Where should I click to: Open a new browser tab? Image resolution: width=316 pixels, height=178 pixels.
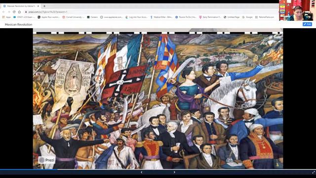[44, 6]
